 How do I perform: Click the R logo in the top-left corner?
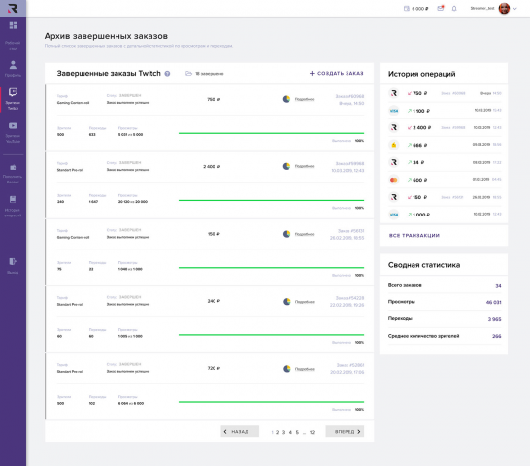click(x=13, y=8)
